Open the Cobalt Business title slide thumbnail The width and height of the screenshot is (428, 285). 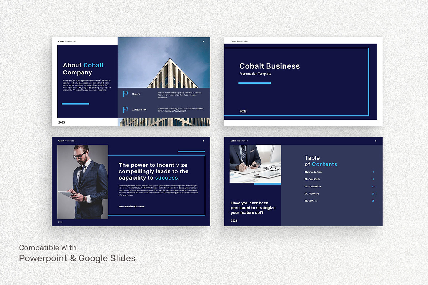coord(303,82)
